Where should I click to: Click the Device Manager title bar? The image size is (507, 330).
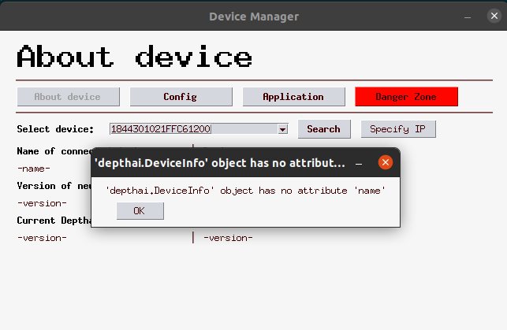(x=253, y=16)
